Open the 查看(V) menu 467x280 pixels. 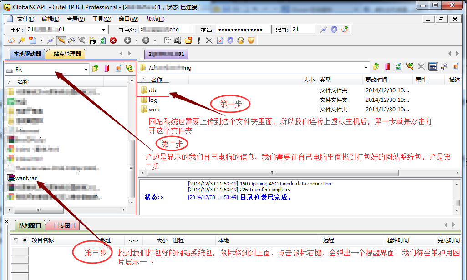click(76, 19)
